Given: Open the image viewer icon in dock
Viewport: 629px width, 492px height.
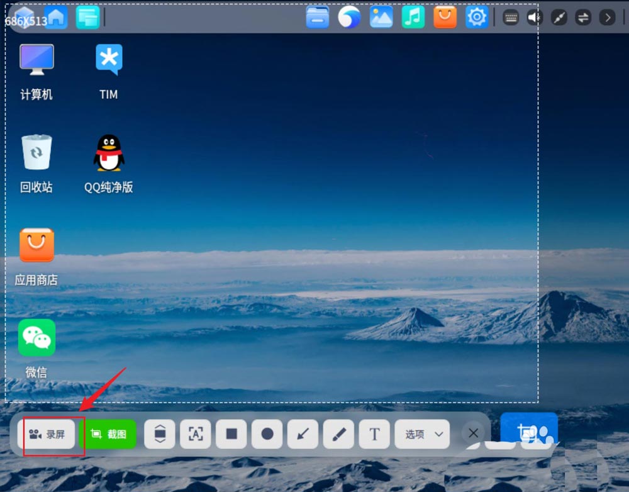Looking at the screenshot, I should (x=381, y=17).
